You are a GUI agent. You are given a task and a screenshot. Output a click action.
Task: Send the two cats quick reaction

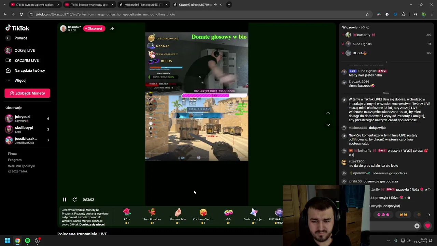[403, 215]
